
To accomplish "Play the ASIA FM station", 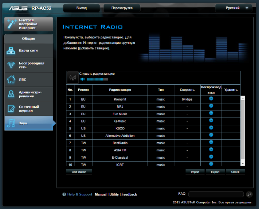I will click(x=211, y=150).
